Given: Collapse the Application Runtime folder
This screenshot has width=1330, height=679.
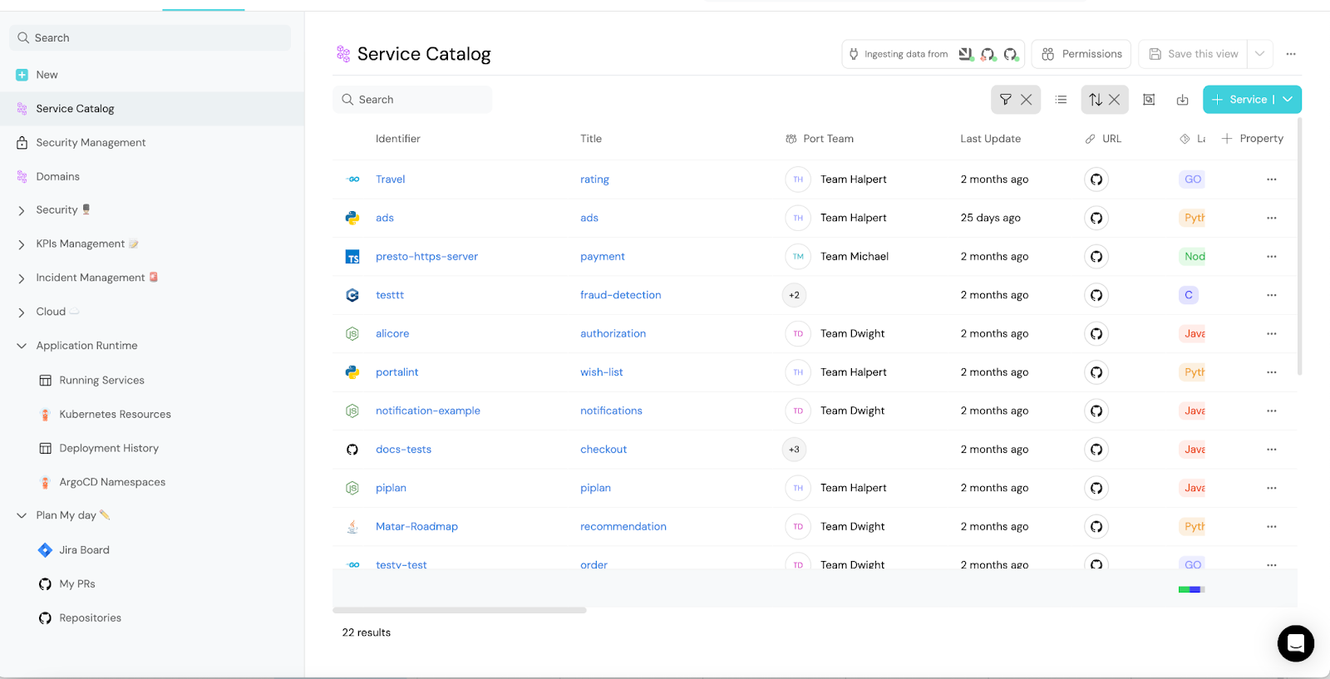Looking at the screenshot, I should pyautogui.click(x=22, y=346).
